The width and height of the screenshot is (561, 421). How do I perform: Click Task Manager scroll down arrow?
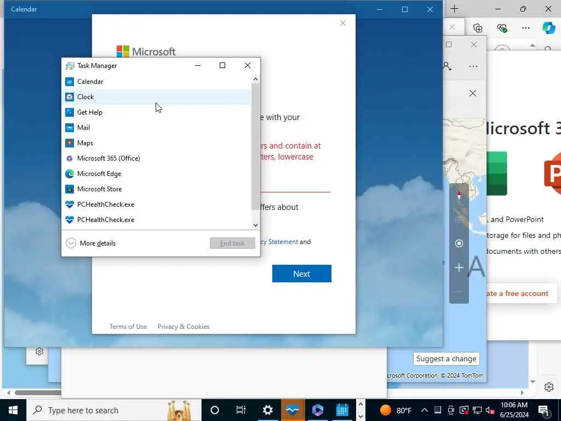[x=255, y=225]
